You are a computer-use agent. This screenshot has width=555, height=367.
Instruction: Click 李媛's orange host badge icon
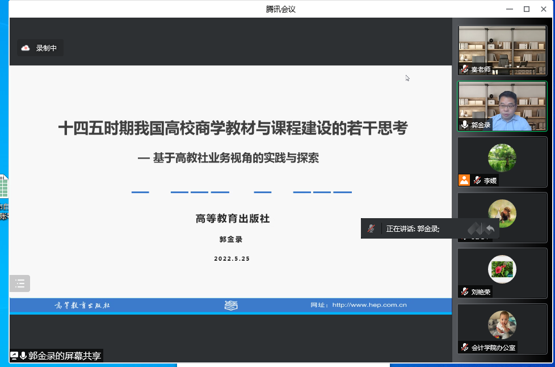click(x=464, y=181)
